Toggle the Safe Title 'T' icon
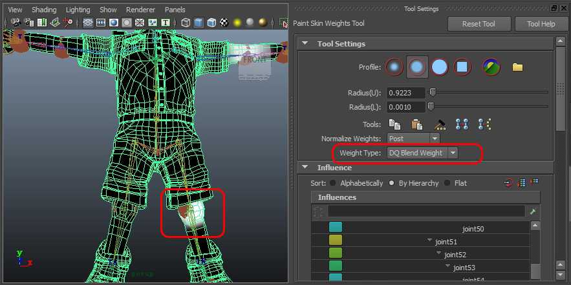This screenshot has height=285, width=571. tap(166, 23)
